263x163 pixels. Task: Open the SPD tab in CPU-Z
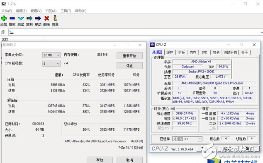click(x=204, y=53)
